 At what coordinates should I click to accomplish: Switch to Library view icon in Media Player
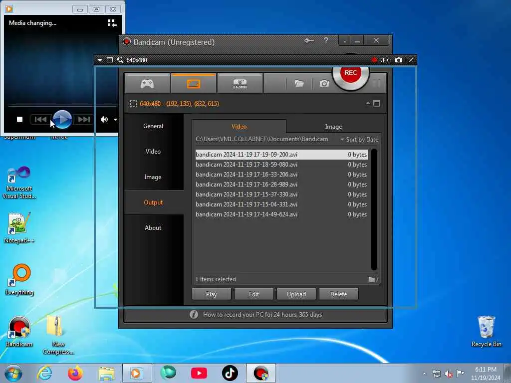(112, 23)
